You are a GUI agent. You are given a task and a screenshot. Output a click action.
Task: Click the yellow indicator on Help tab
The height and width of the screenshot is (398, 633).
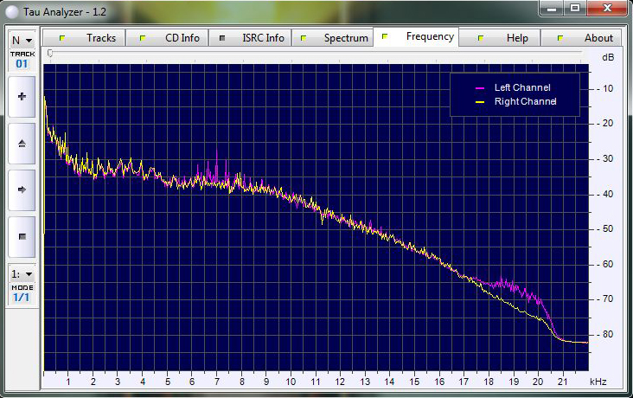click(x=481, y=38)
